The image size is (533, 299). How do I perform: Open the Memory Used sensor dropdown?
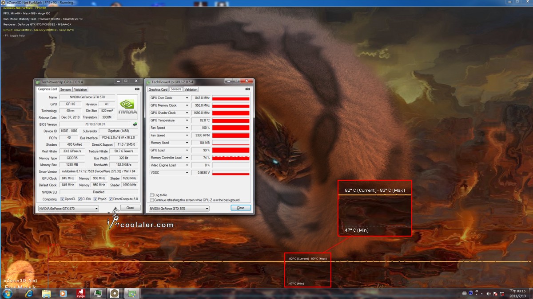tap(187, 143)
